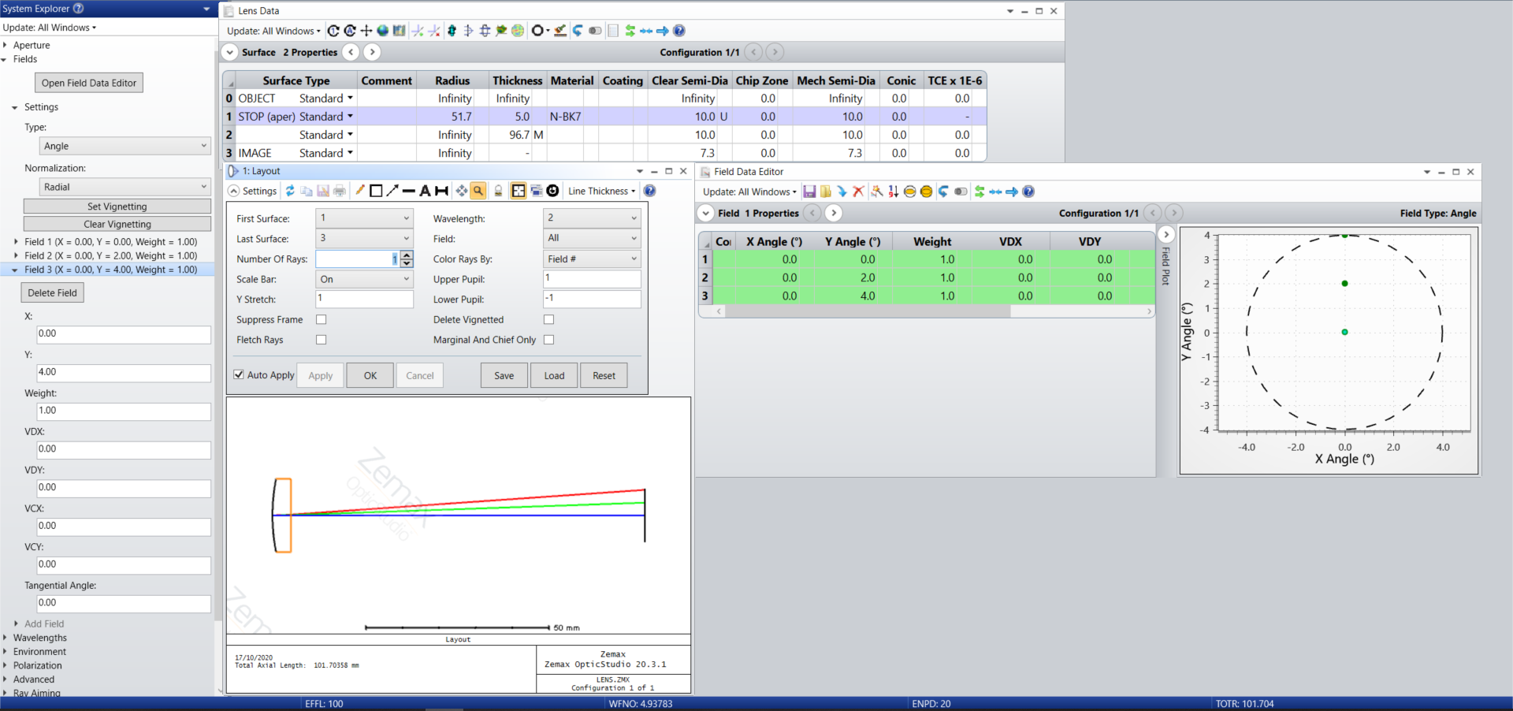
Task: Enable Marginal And Chief Only checkbox
Action: pyautogui.click(x=548, y=340)
